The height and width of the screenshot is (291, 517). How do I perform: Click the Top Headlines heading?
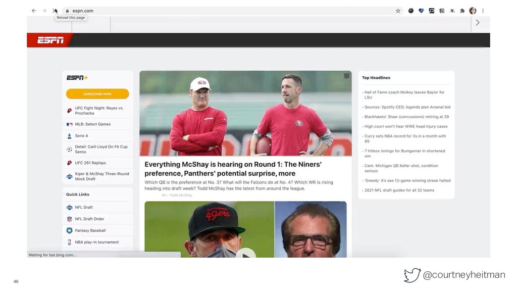tap(376, 78)
